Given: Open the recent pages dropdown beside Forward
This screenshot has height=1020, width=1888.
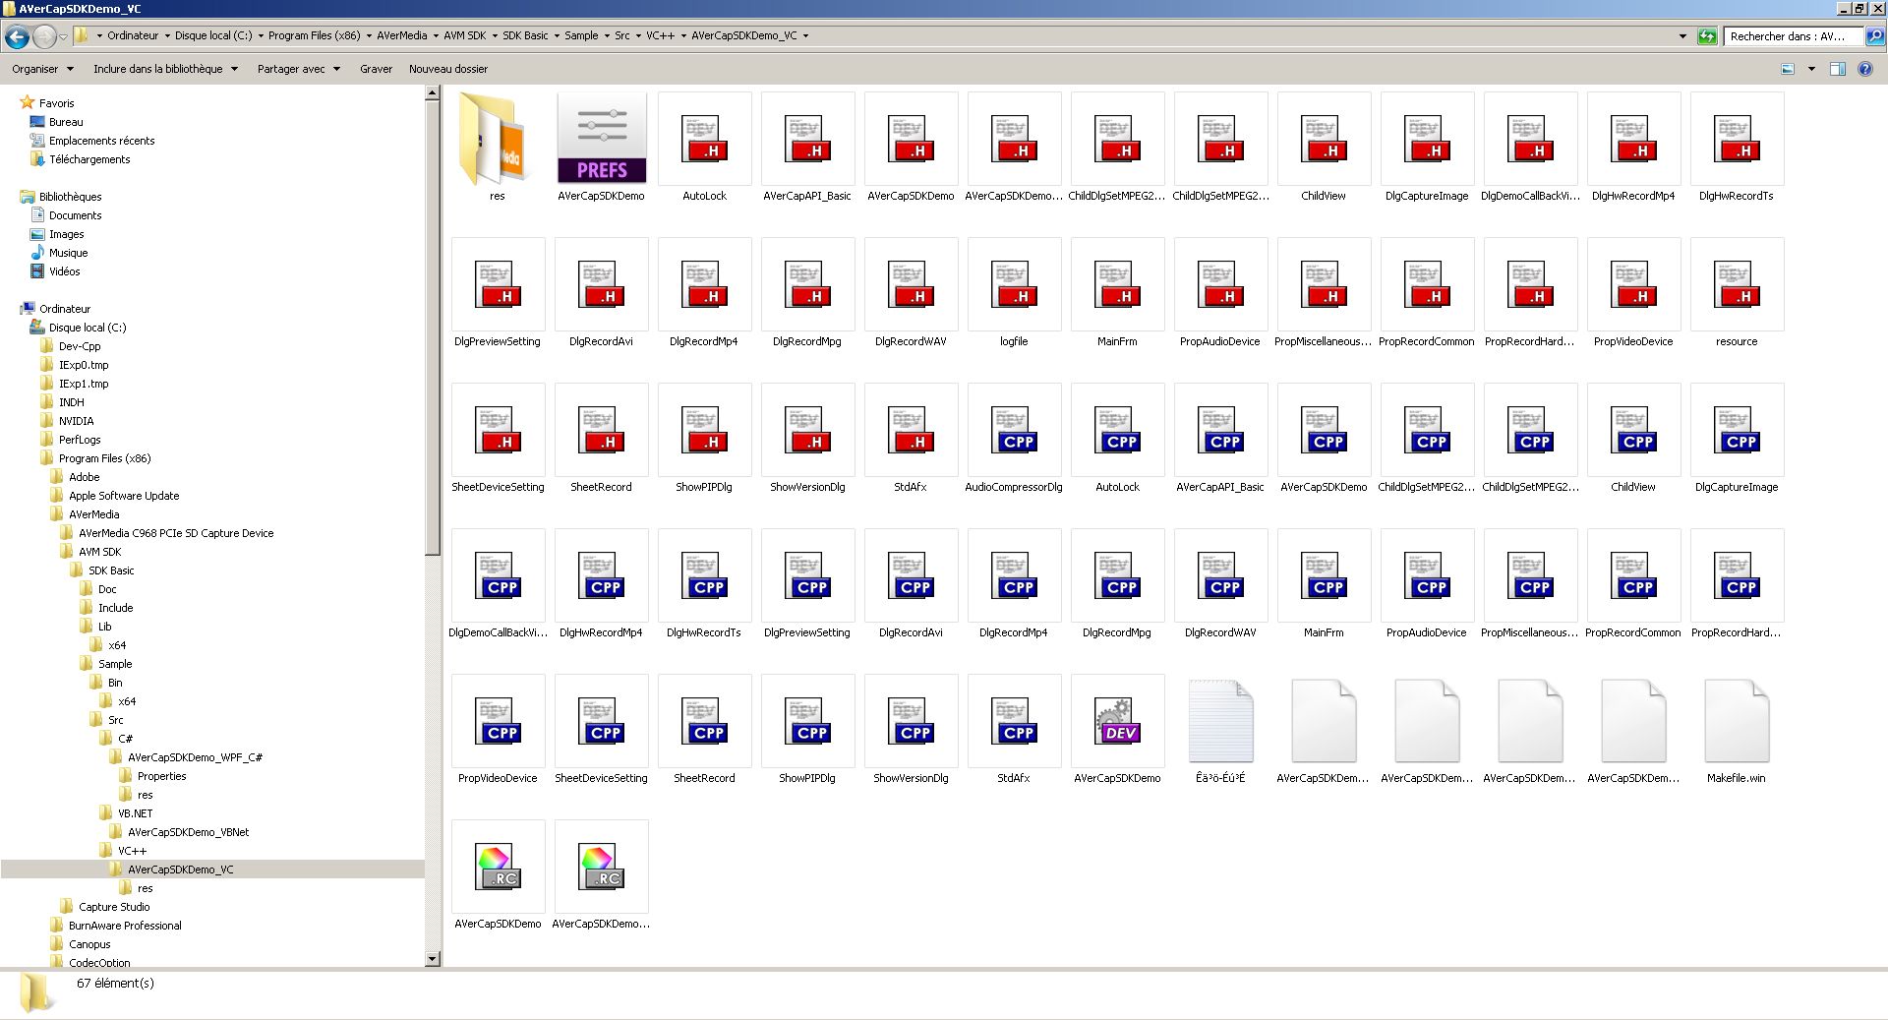Looking at the screenshot, I should click(64, 36).
